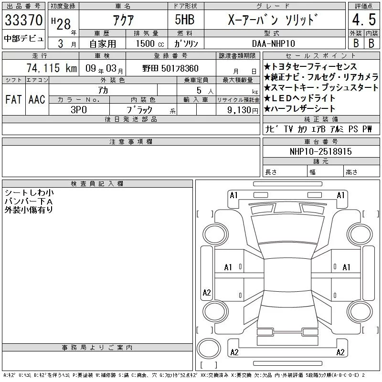This screenshot has height=382, width=382.
Task: Select the exterior color アカ
Action: (103, 90)
